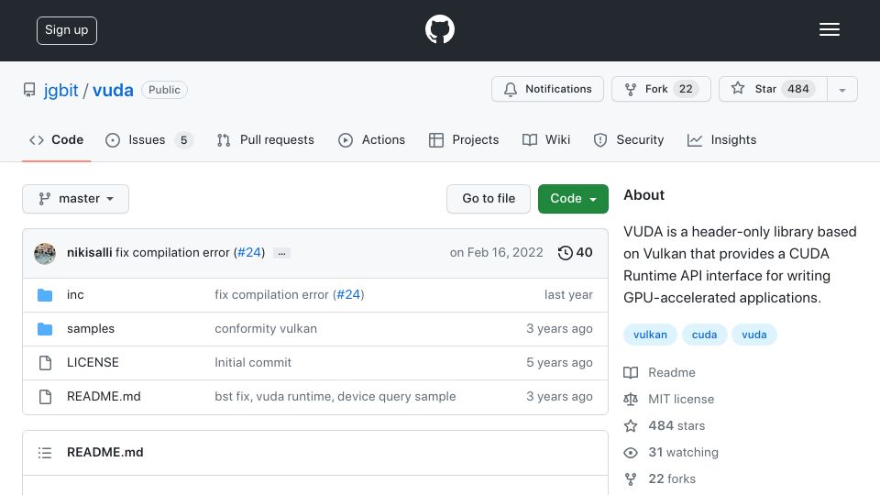View the 40 commits history icon
The height and width of the screenshot is (495, 880).
point(575,253)
